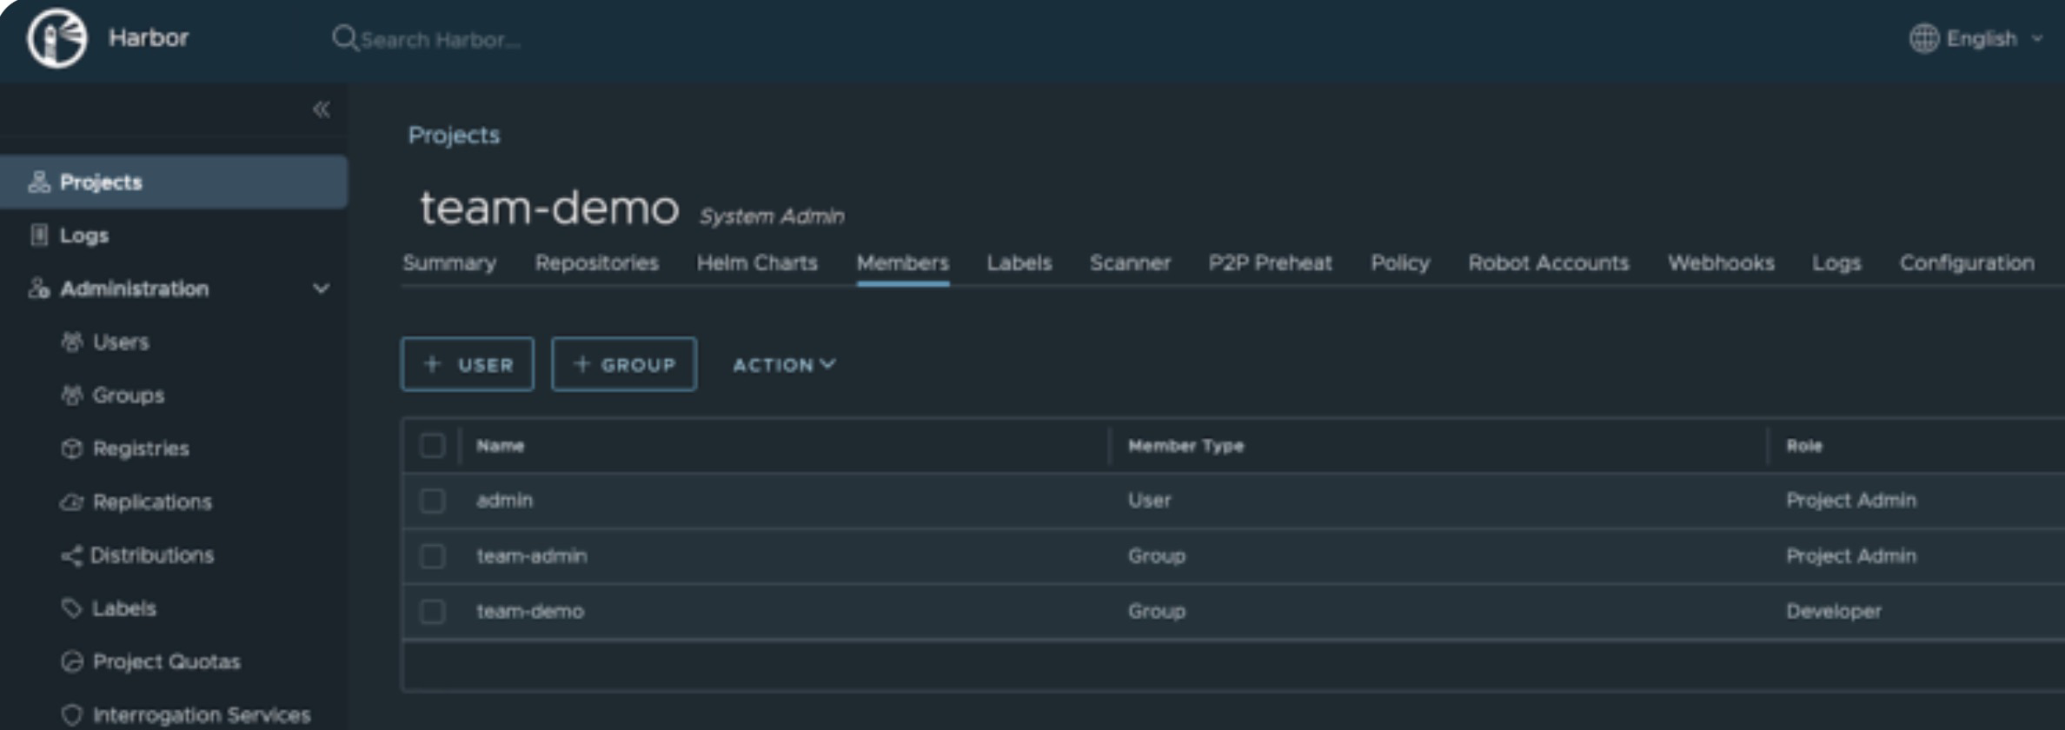
Task: Open Project Quotas in the sidebar
Action: 167,661
